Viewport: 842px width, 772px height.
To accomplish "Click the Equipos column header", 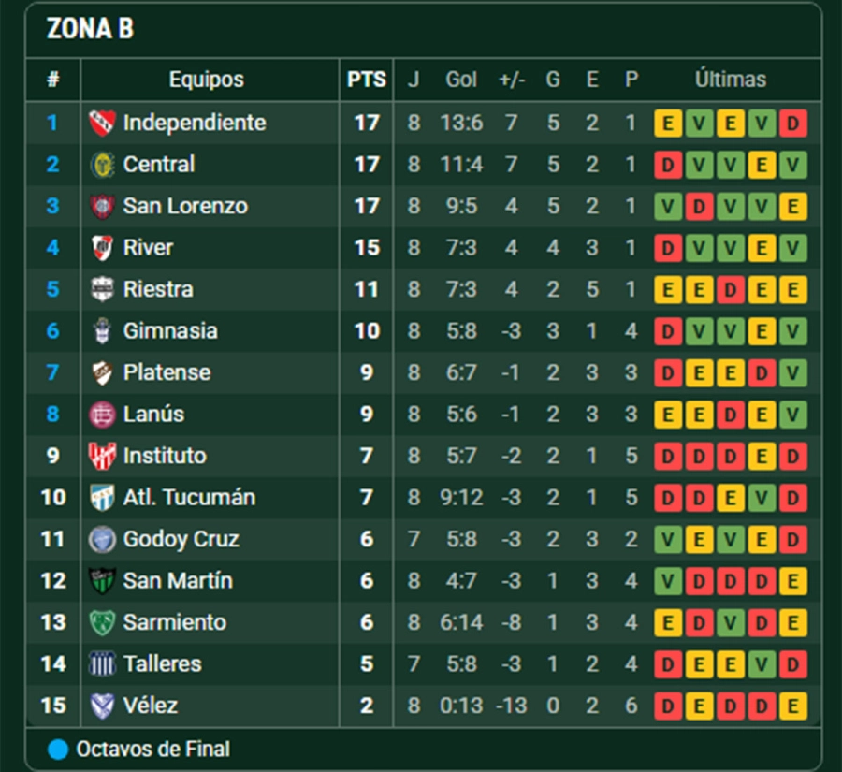I will [207, 80].
